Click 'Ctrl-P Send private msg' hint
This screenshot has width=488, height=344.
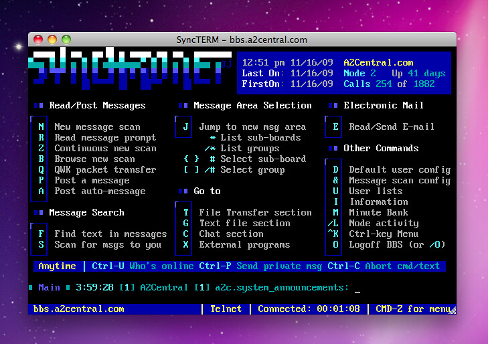click(x=260, y=266)
